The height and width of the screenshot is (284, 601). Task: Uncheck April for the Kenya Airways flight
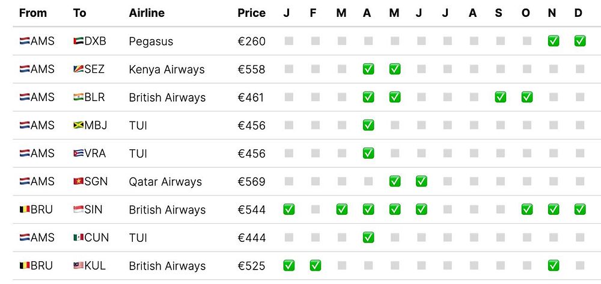tap(368, 69)
